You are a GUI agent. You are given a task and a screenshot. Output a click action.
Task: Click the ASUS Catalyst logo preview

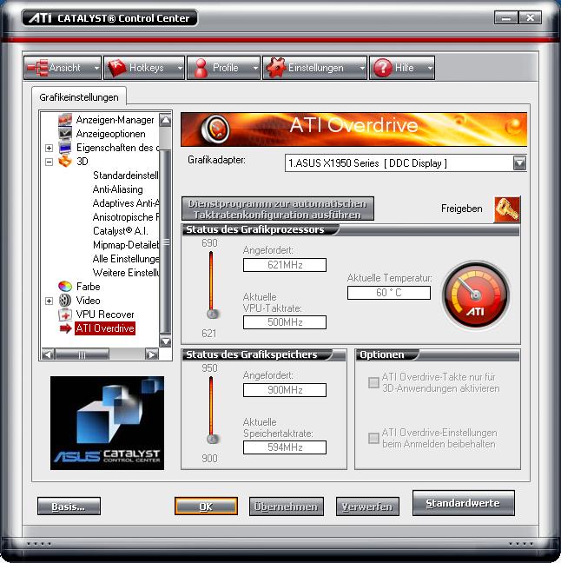coord(107,423)
